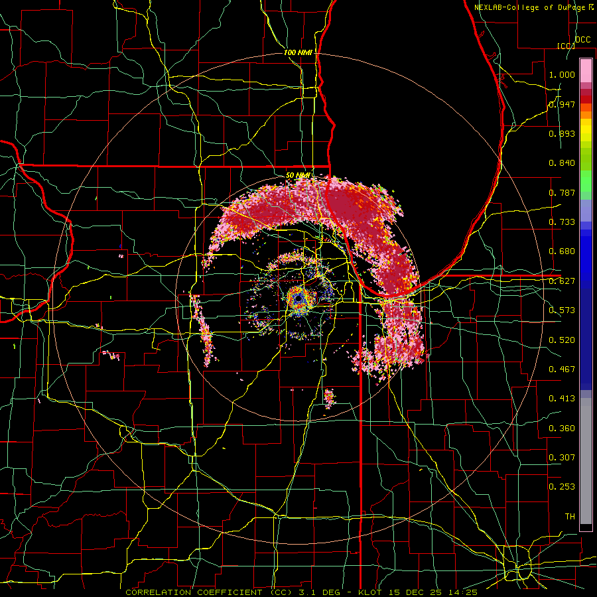
Task: Click the 1.000 scale value
Action: pos(562,74)
